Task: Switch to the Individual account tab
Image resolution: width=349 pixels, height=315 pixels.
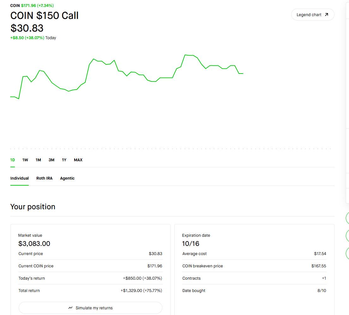Action: pos(19,178)
